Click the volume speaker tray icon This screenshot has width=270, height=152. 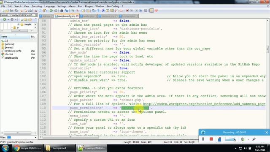coord(245,148)
